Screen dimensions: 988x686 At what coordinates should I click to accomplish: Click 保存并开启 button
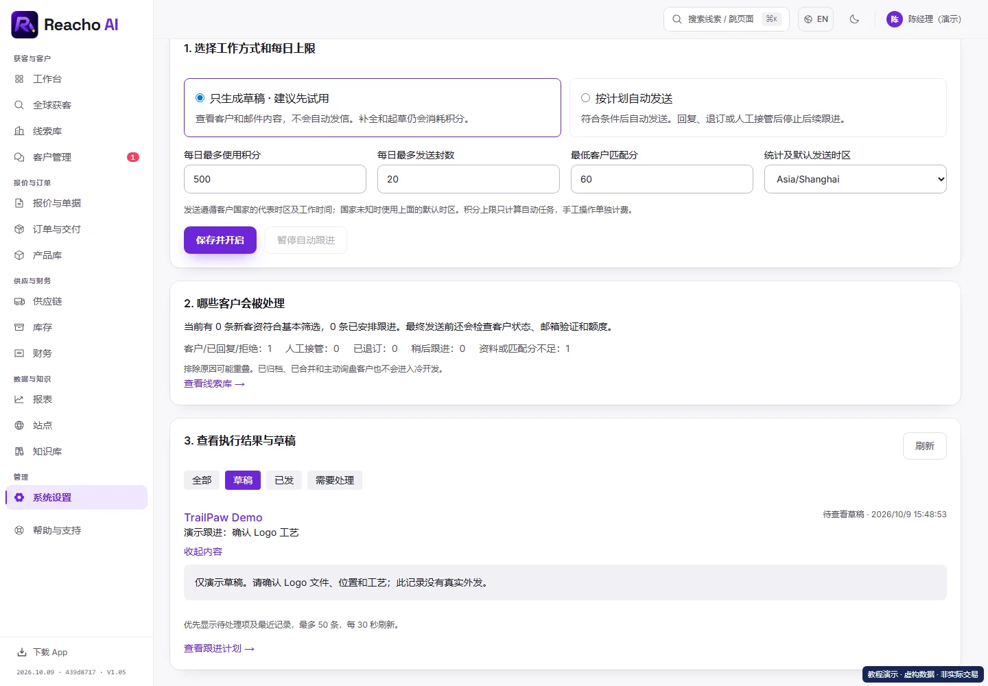click(220, 240)
